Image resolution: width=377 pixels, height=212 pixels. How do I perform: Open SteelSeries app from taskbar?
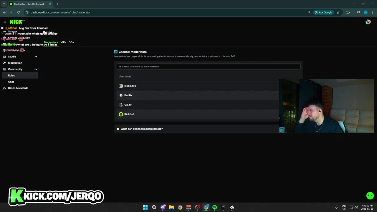(232, 207)
